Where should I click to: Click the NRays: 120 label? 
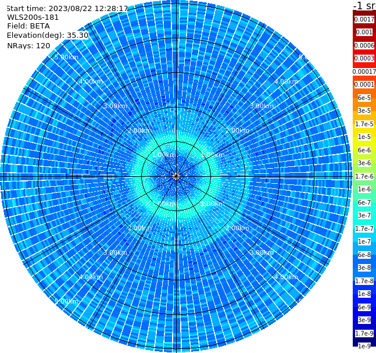(28, 45)
